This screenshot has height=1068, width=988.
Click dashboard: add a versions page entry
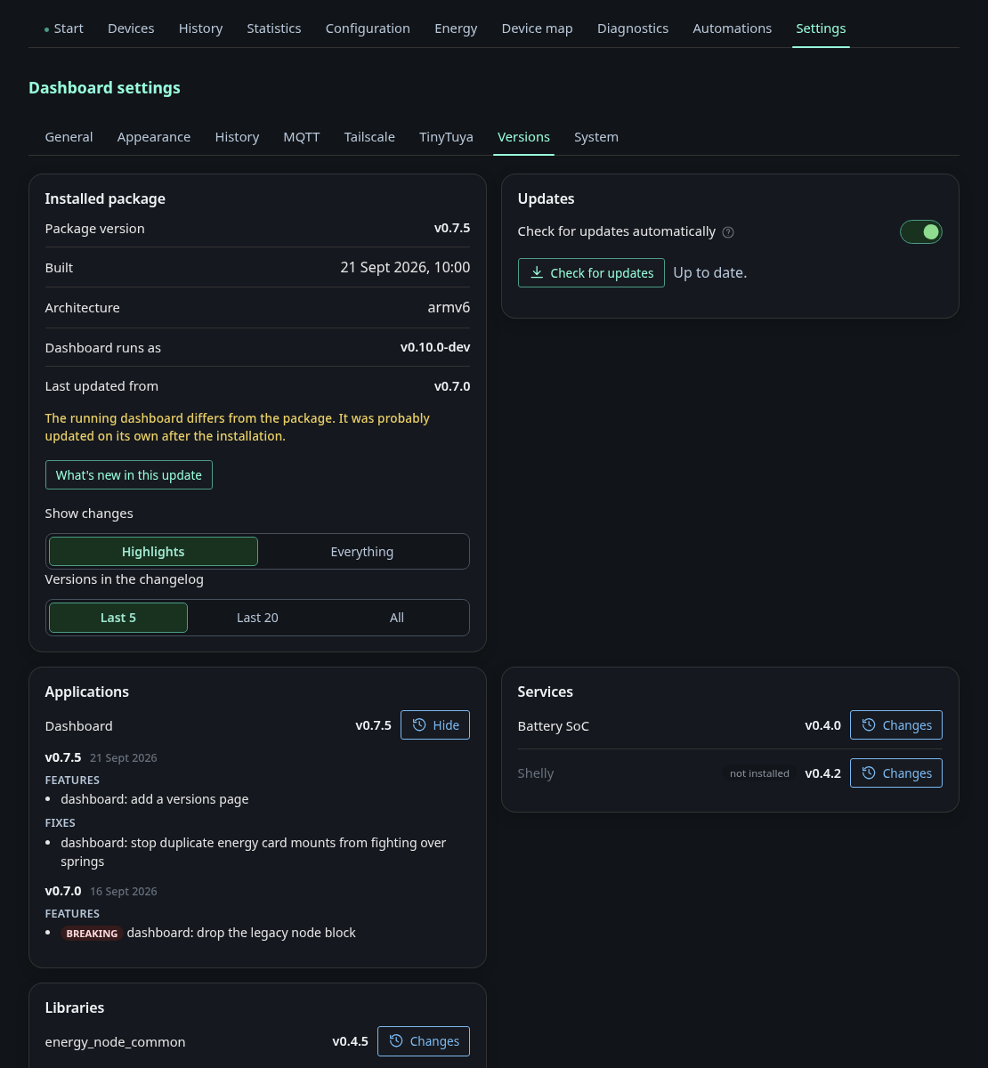154,799
